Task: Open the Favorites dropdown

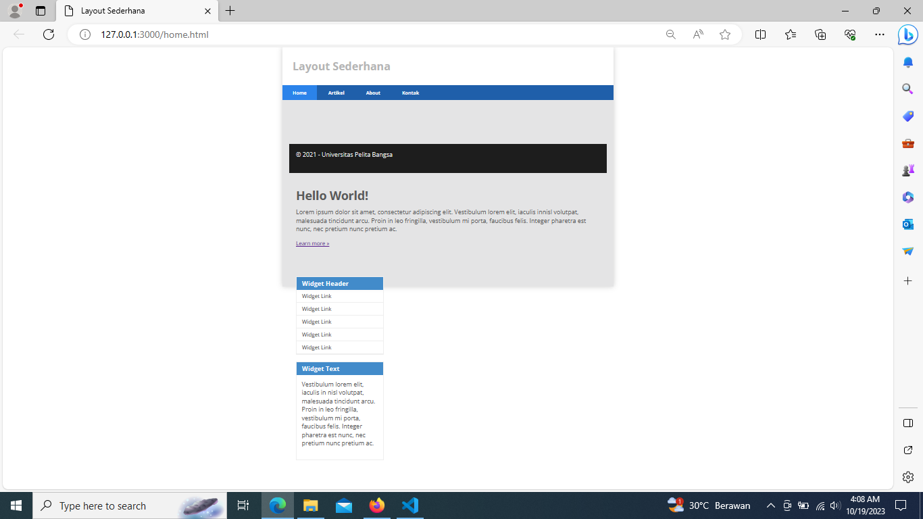Action: point(790,34)
